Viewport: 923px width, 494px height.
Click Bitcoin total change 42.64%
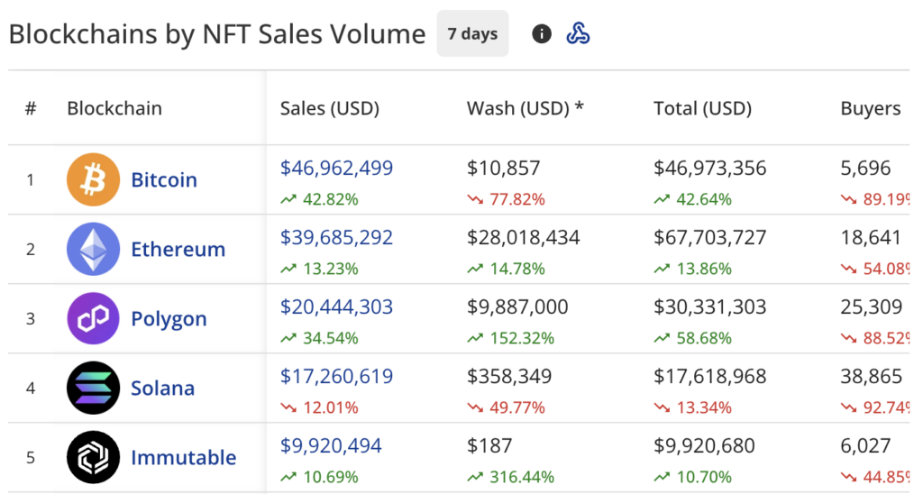click(693, 199)
